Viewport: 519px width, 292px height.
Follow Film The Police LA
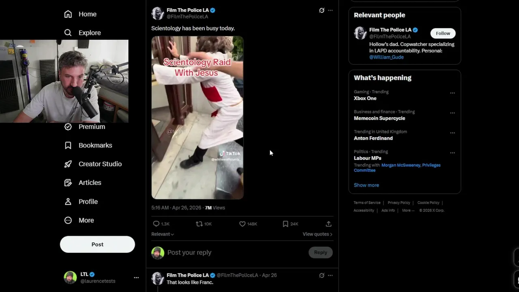pos(443,33)
